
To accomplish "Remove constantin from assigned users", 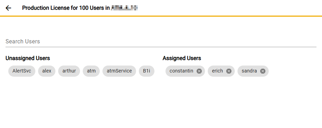I will tap(199, 71).
